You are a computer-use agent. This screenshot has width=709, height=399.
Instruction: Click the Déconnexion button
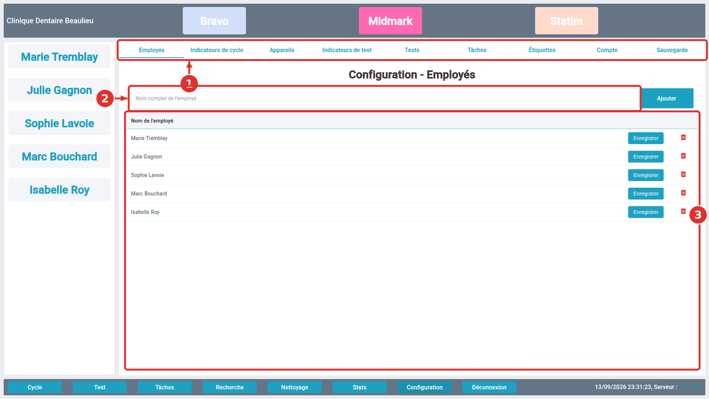[489, 387]
